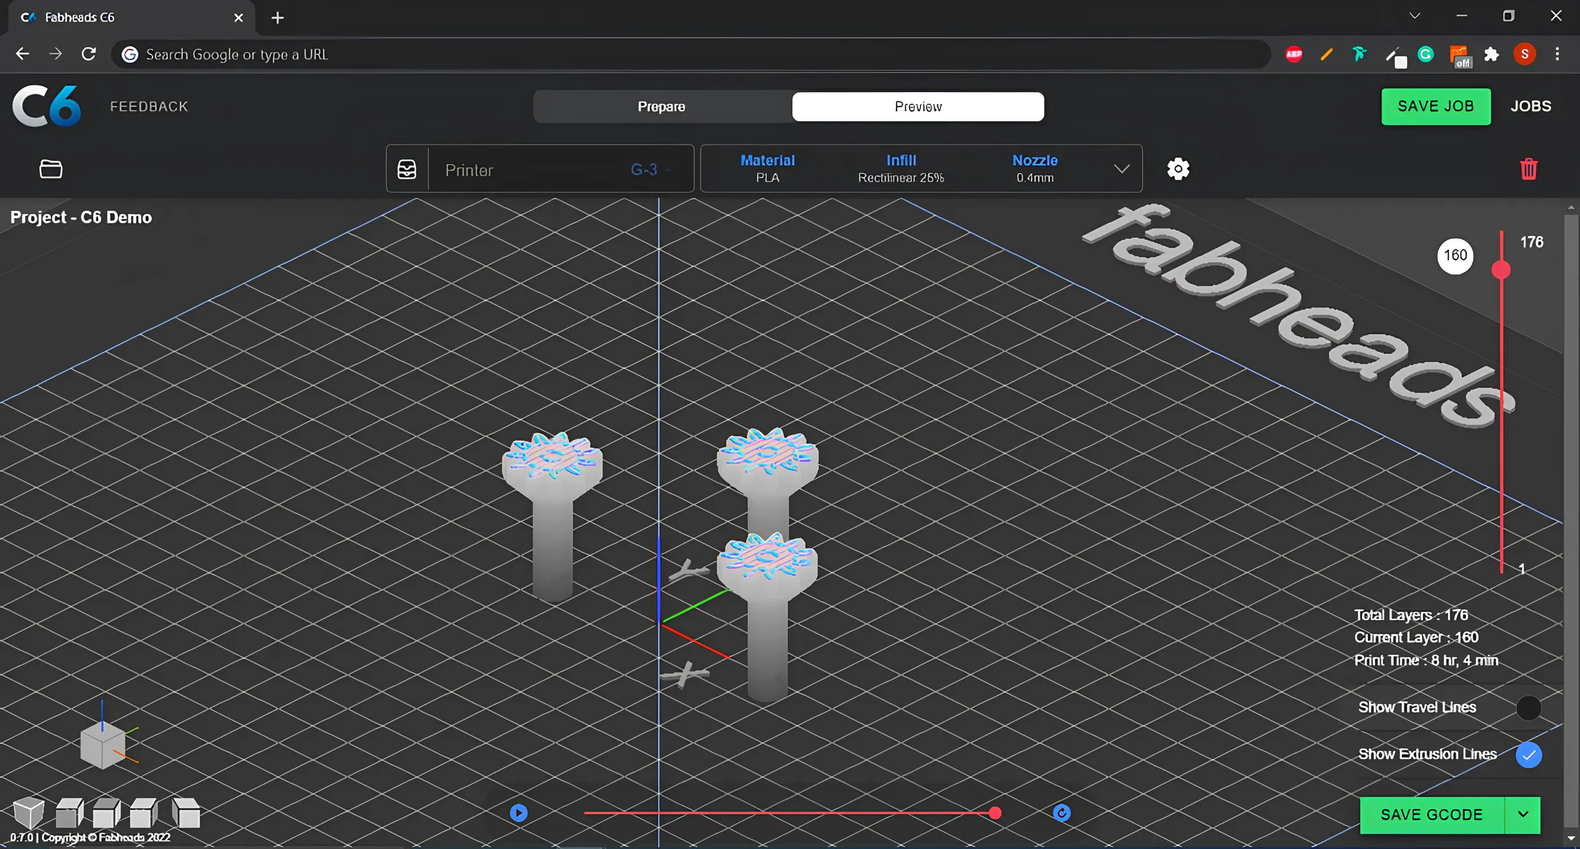Open the project folder icon
Screen dimensions: 1580x849
[51, 169]
